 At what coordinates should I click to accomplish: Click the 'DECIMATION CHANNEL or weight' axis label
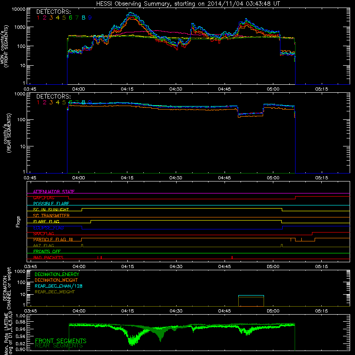pyautogui.click(x=7, y=288)
